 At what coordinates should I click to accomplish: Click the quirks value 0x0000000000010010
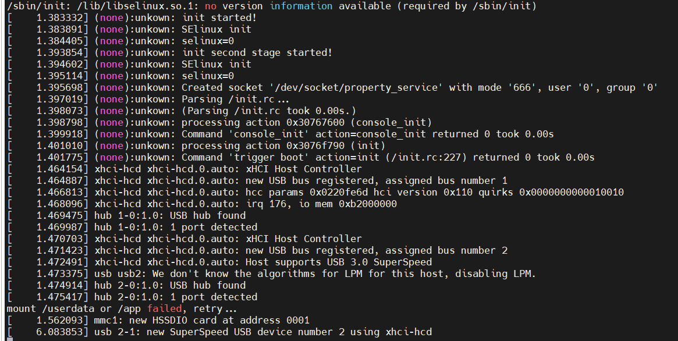(x=571, y=192)
